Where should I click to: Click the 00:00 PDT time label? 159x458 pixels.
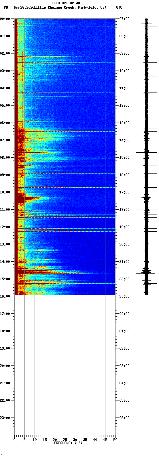pyautogui.click(x=5, y=19)
